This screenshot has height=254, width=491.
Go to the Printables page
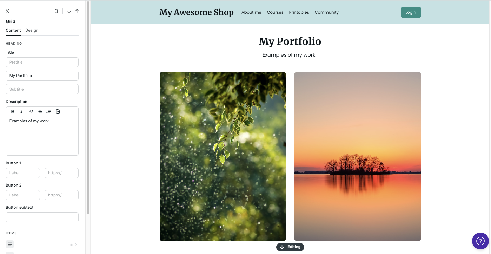(x=299, y=12)
